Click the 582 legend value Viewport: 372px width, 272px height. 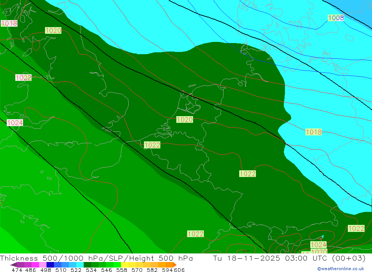point(152,270)
